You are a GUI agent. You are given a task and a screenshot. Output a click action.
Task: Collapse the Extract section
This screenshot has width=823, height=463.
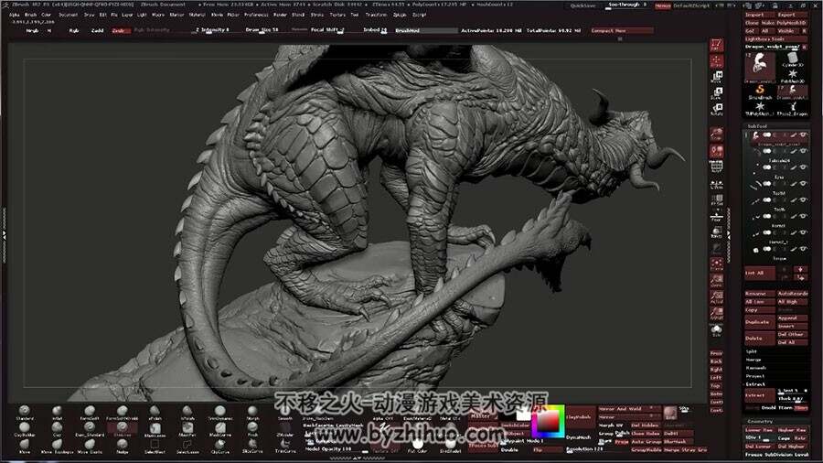pyautogui.click(x=754, y=384)
